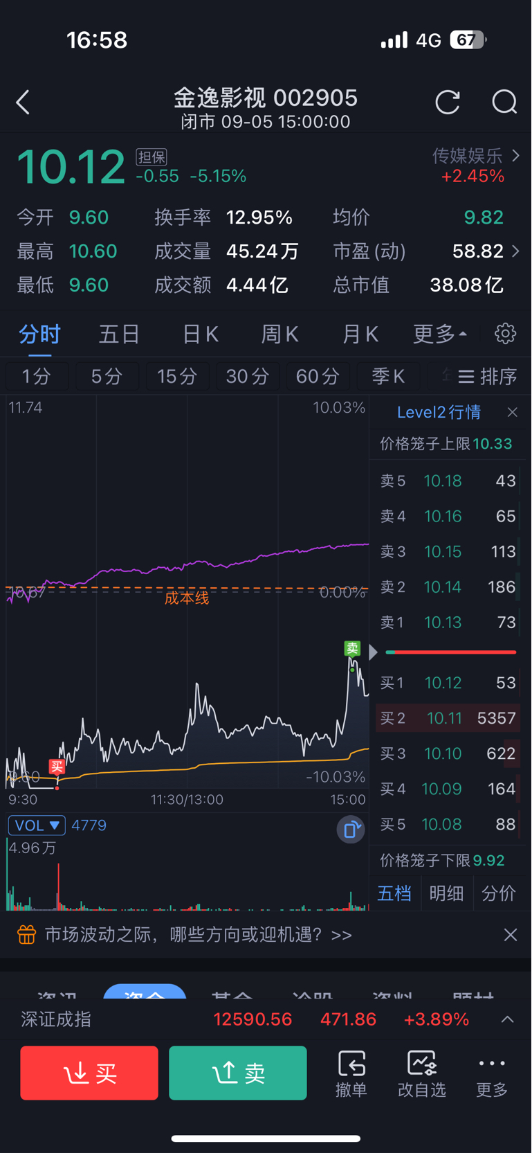532x1153 pixels.
Task: Tap the 买4 row at 10.09
Action: tap(448, 789)
